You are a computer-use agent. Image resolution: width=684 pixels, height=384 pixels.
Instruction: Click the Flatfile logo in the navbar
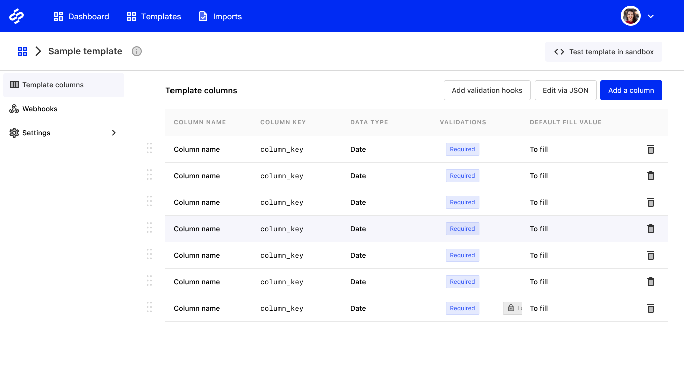[17, 16]
